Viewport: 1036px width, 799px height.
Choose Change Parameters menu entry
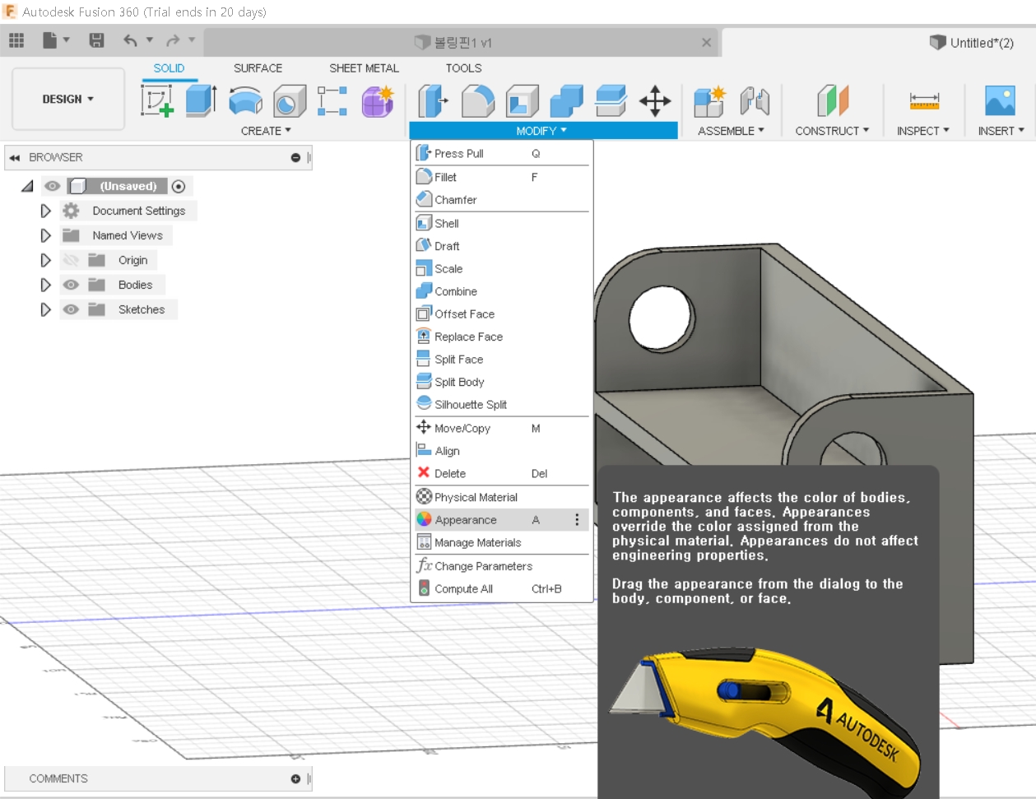coord(502,566)
